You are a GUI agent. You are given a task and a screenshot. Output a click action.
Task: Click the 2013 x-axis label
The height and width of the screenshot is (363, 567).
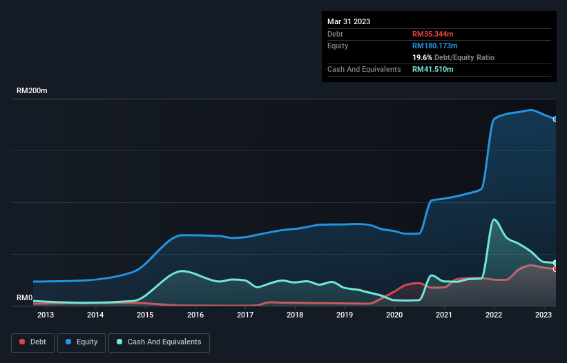[46, 315]
